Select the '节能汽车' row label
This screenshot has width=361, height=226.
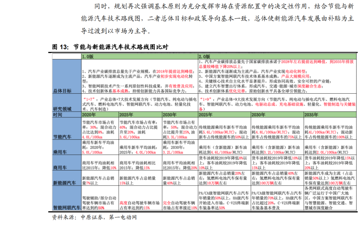pyautogui.click(x=62, y=137)
